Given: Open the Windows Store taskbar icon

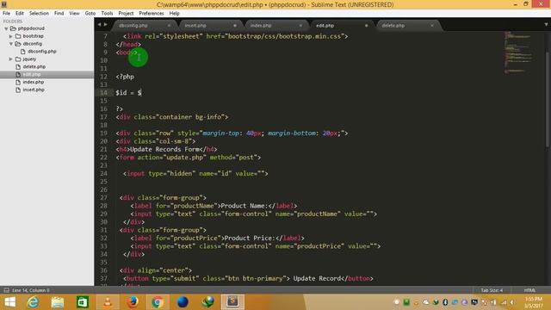Looking at the screenshot, I should (x=83, y=302).
